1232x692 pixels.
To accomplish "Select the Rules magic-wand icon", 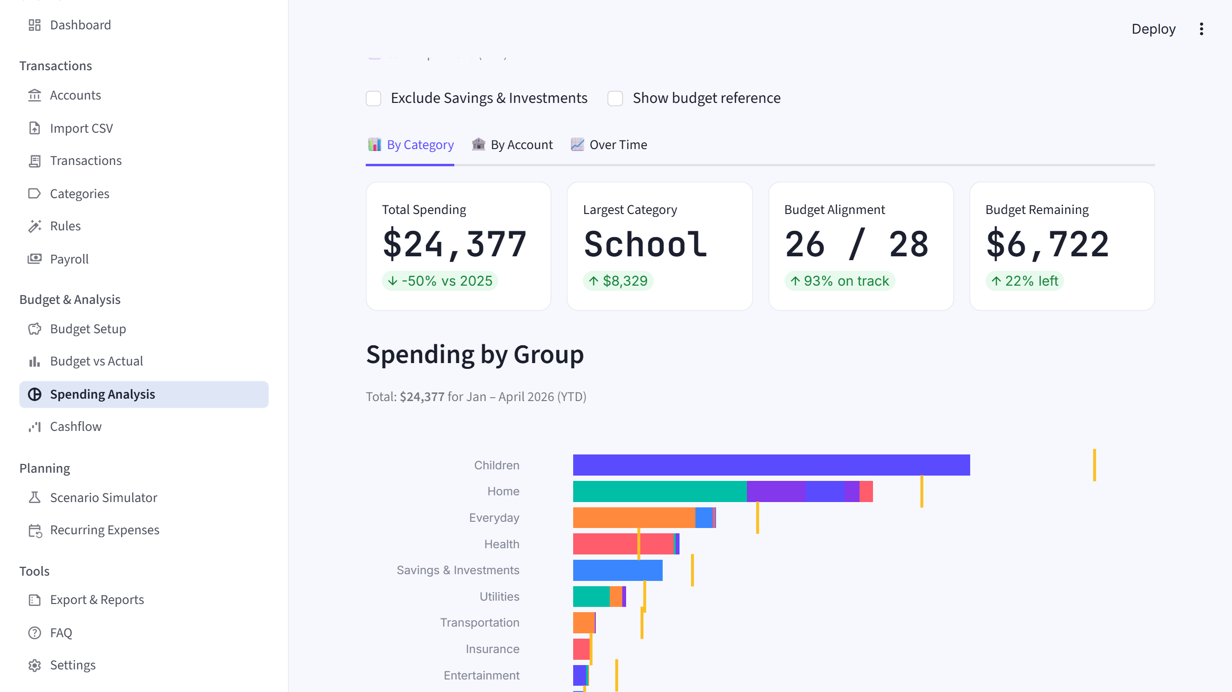I will 34,226.
